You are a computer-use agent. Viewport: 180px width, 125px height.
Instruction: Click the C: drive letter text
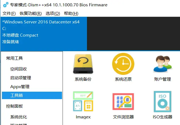pyautogui.click(x=4, y=29)
